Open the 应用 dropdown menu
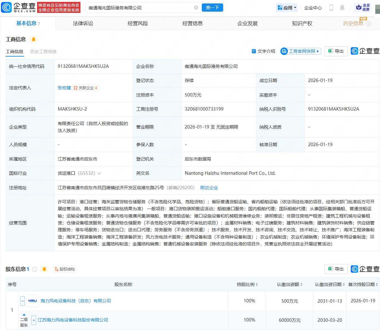The width and height of the screenshot is (380, 330). [287, 8]
